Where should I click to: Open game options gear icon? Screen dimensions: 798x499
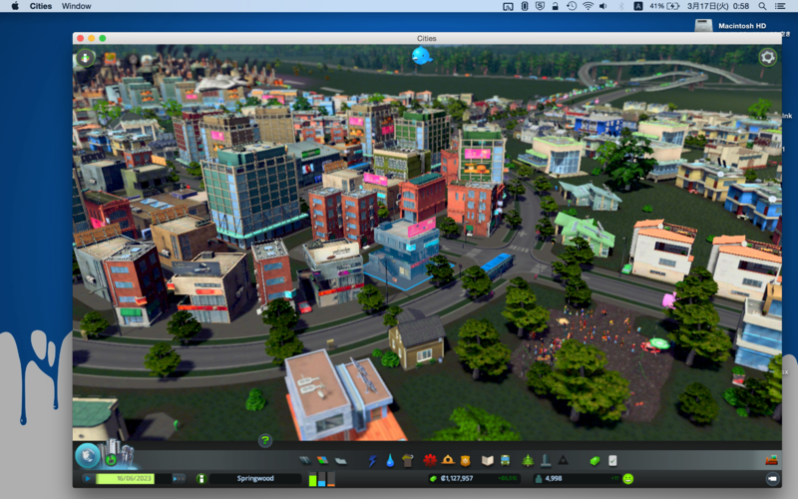(x=767, y=57)
